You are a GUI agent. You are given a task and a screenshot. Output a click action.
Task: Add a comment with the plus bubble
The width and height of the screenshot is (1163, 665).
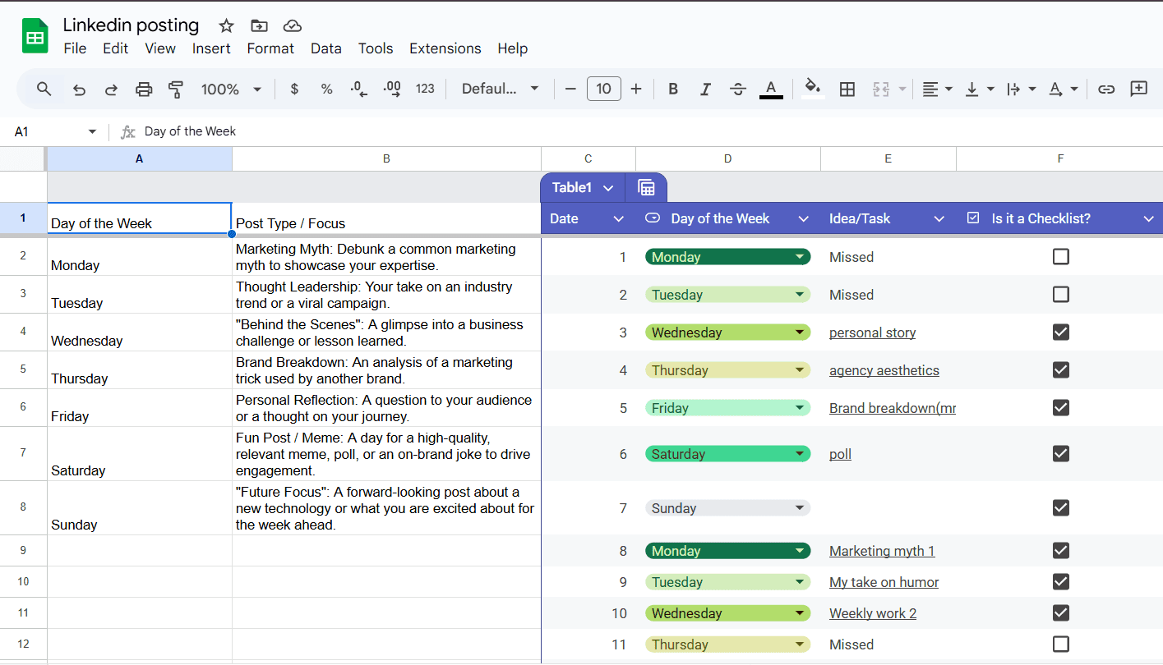click(1138, 89)
